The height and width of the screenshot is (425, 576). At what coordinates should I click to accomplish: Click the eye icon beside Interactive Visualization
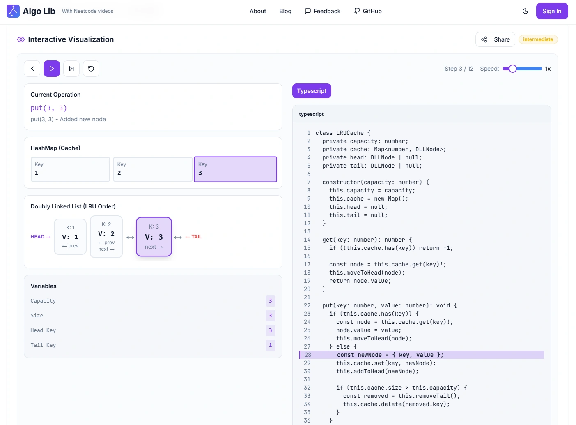21,39
